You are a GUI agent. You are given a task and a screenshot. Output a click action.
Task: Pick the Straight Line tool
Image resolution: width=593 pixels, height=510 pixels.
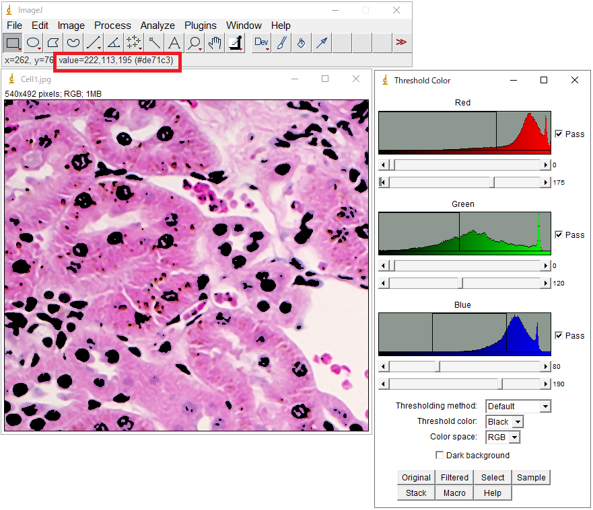94,43
